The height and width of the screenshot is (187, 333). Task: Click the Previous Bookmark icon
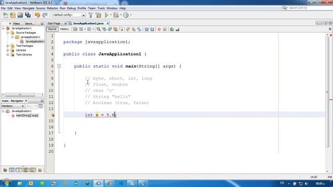(x=128, y=29)
